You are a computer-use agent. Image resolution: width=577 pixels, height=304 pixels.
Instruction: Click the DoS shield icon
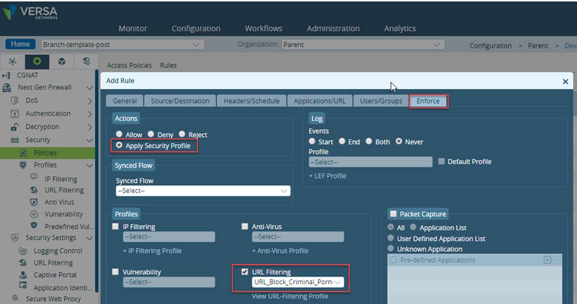[15, 100]
